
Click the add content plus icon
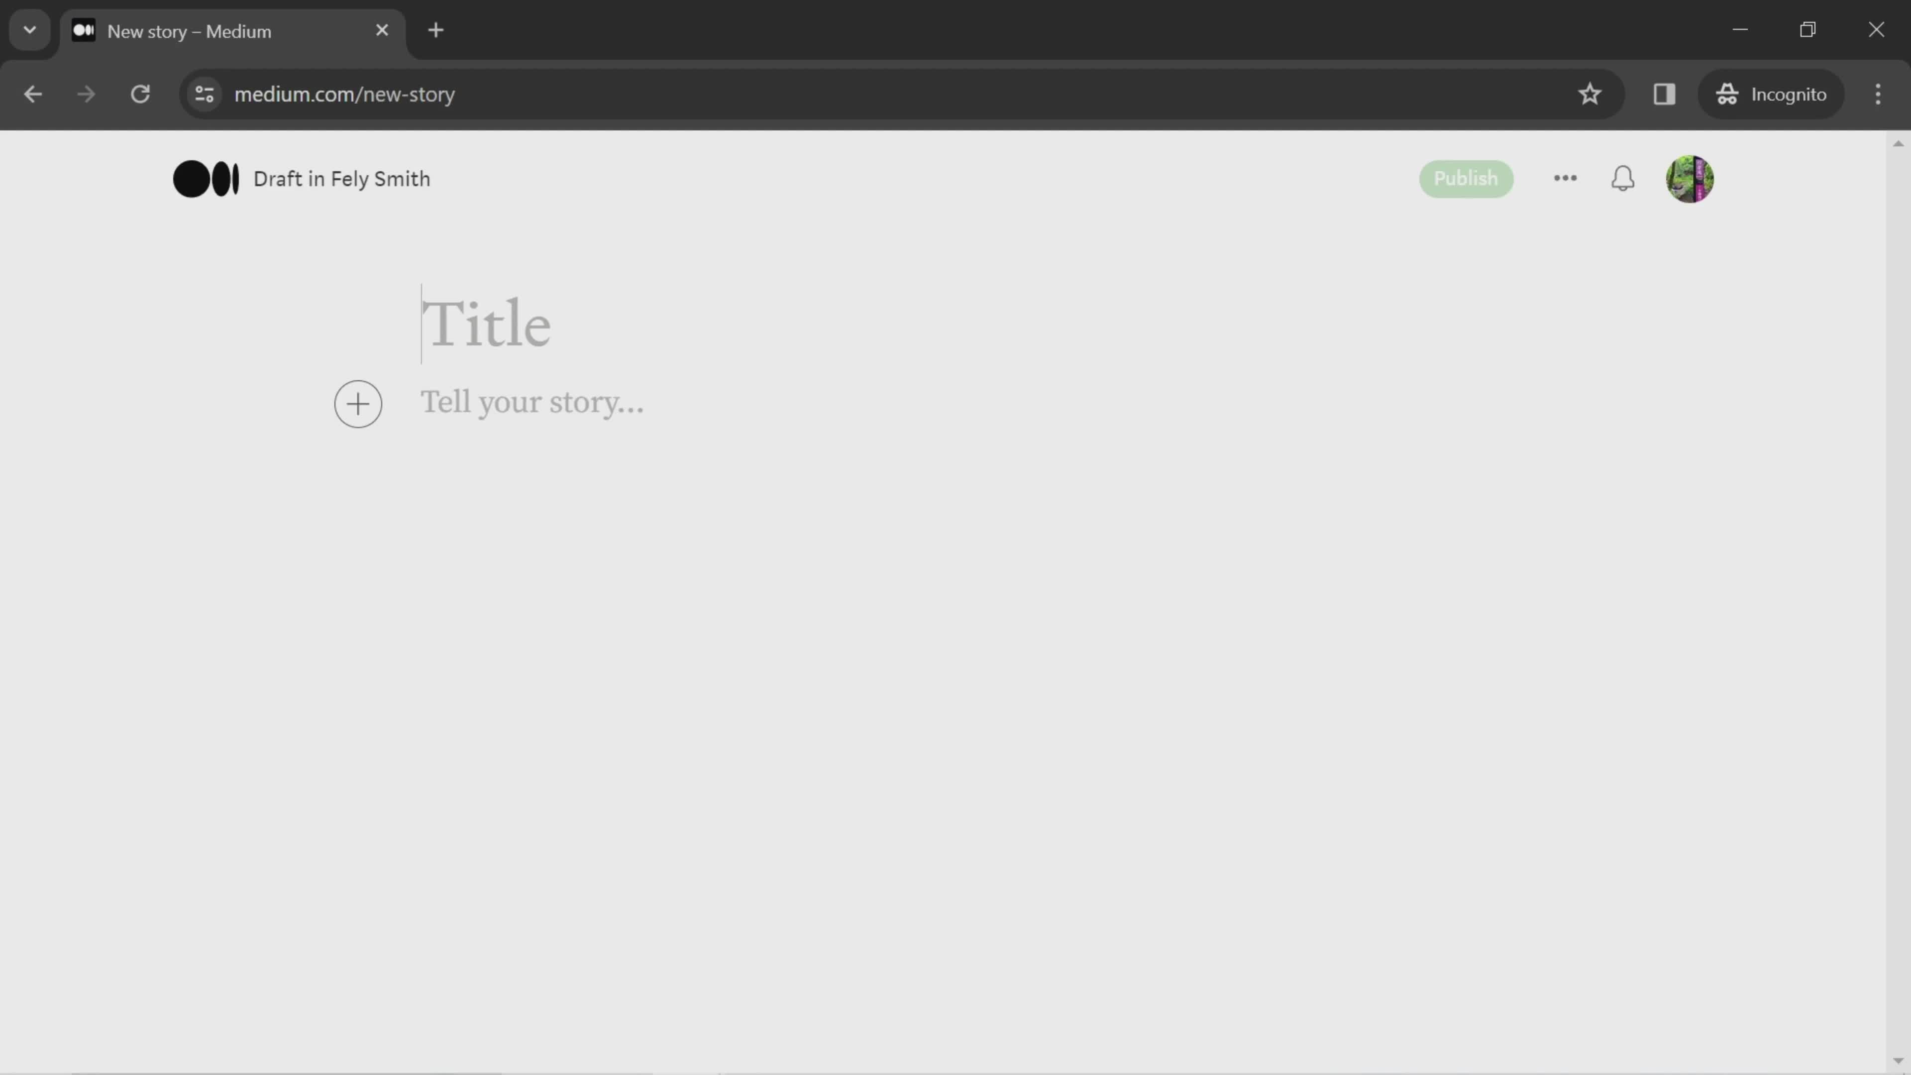coord(357,404)
